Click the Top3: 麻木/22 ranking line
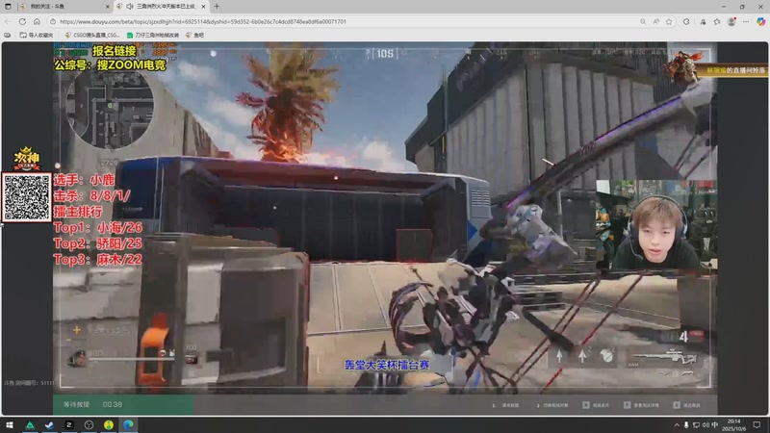 (x=98, y=259)
